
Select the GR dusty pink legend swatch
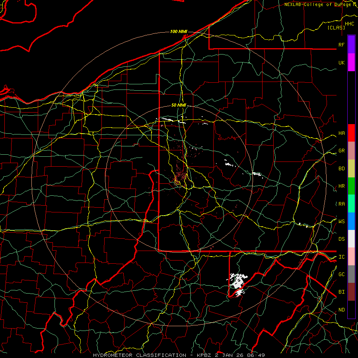point(351,151)
